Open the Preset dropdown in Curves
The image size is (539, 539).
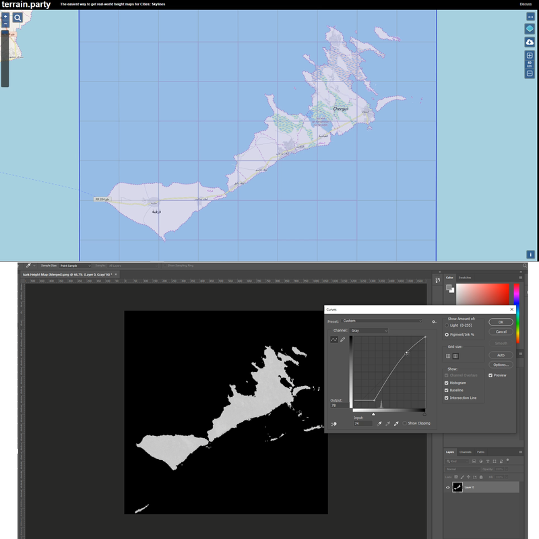coord(382,321)
